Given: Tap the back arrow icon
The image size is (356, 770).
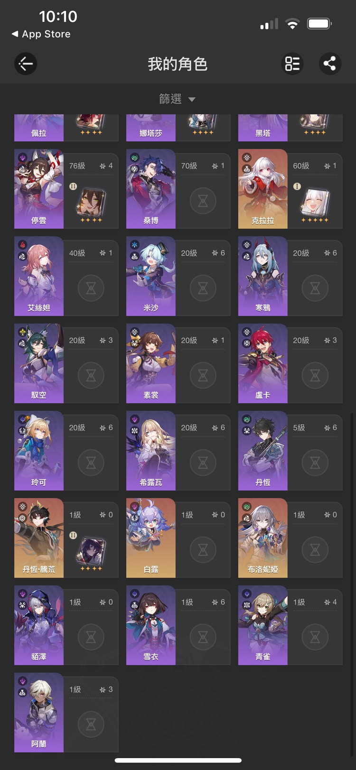Looking at the screenshot, I should point(26,64).
